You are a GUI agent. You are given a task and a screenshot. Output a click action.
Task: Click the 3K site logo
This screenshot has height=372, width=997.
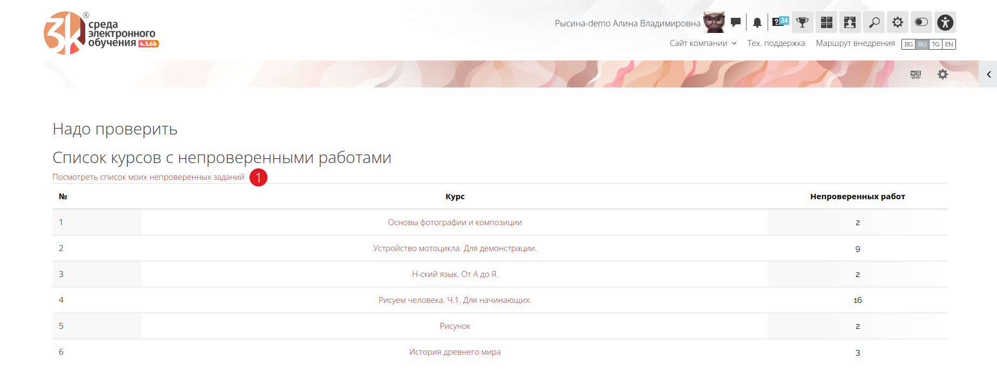(101, 33)
